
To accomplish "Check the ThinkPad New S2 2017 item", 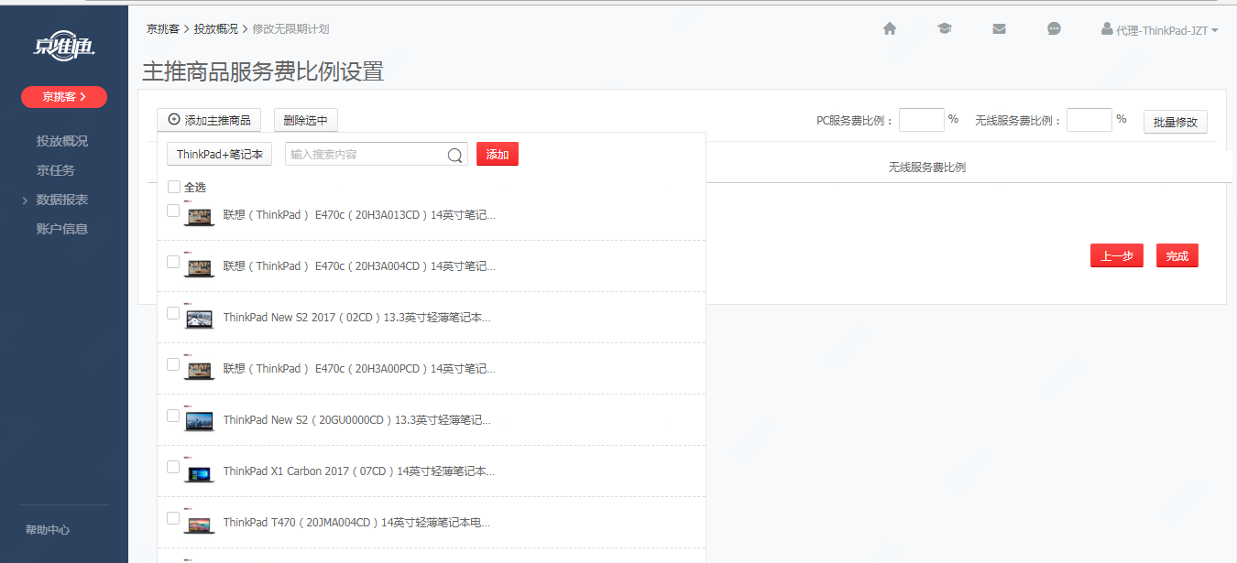I will click(x=173, y=313).
